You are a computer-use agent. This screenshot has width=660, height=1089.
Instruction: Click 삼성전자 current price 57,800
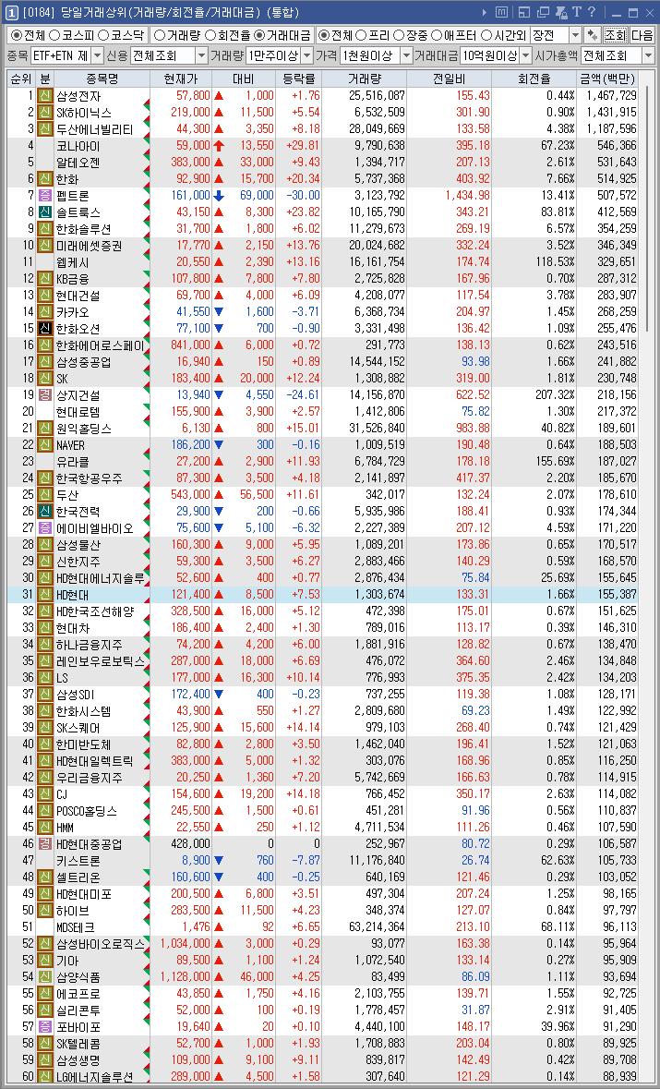[x=193, y=96]
